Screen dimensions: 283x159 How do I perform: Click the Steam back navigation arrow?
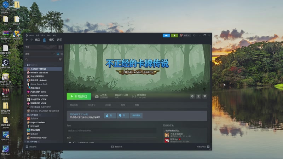click(27, 40)
